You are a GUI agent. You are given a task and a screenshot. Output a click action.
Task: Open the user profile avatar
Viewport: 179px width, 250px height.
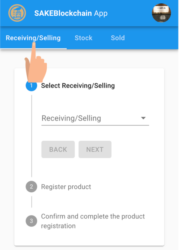pos(161,13)
